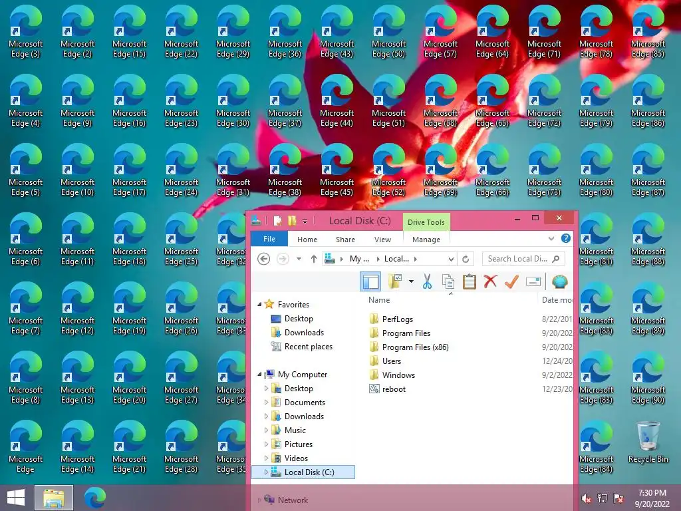Screen dimensions: 681x511
Task: Open the Manage ribbon tab
Action: (426, 240)
